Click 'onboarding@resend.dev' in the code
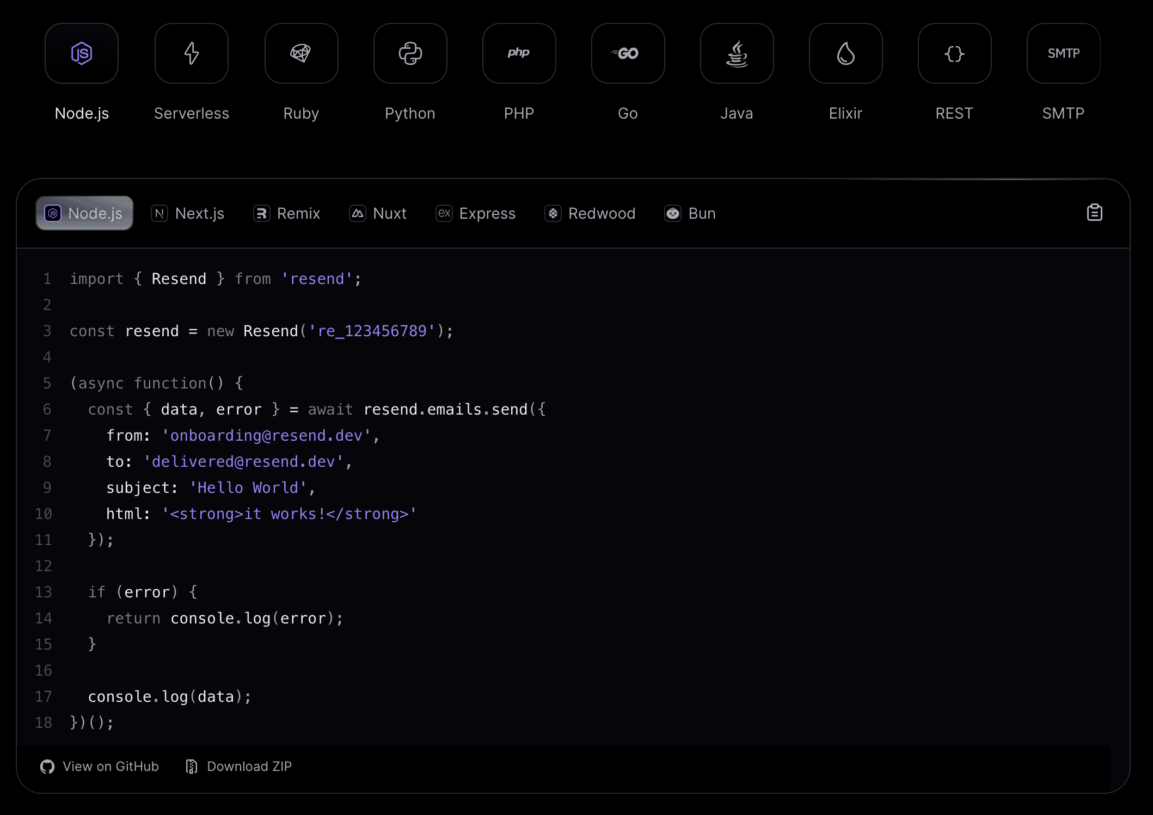The height and width of the screenshot is (815, 1153). 266,436
